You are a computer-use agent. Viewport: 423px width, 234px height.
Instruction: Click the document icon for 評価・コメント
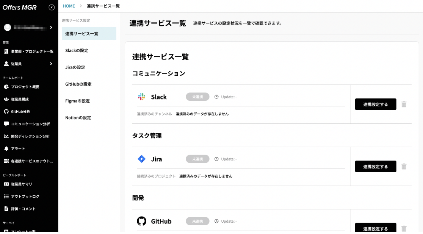click(6, 209)
